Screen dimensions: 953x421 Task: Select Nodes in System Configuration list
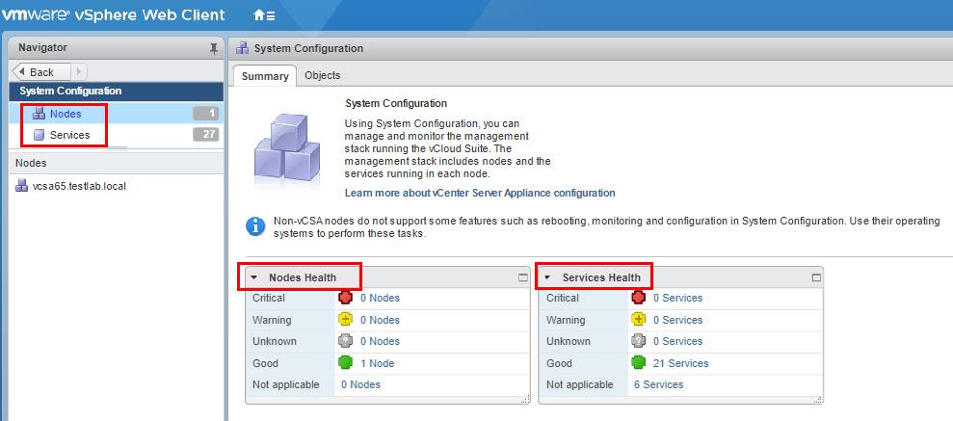(66, 114)
